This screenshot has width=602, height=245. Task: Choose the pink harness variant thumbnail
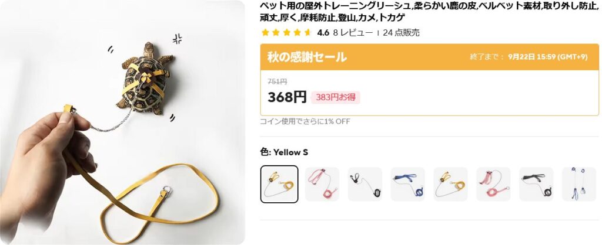(322, 184)
